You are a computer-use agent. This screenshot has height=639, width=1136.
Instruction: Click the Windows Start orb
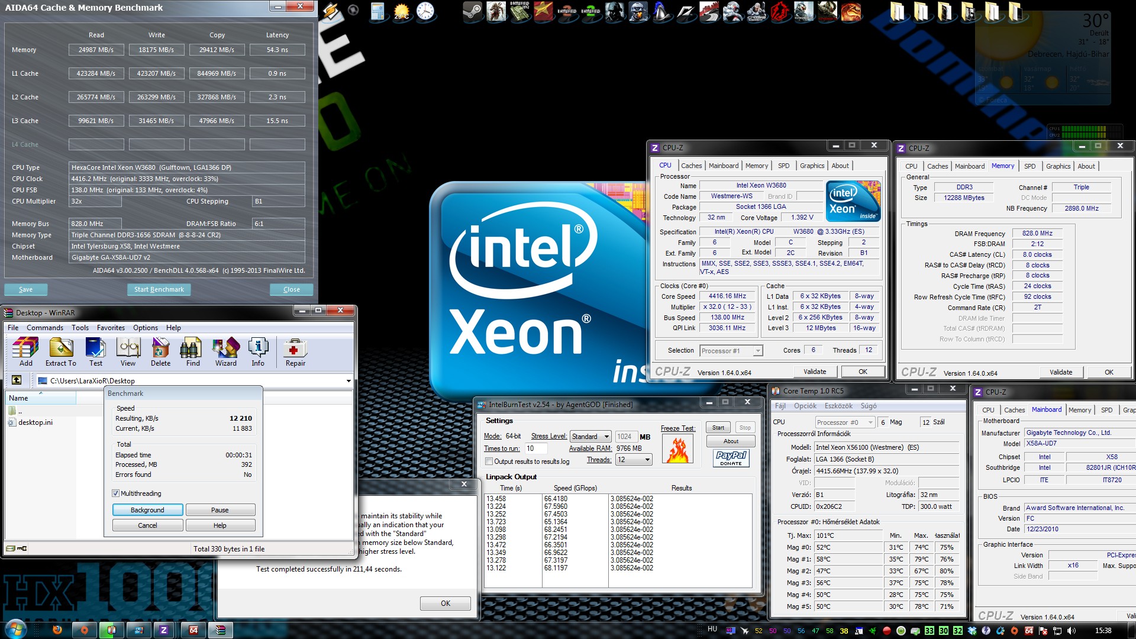pos(15,630)
